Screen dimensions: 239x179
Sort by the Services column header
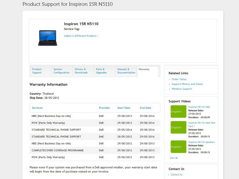(x=37, y=108)
